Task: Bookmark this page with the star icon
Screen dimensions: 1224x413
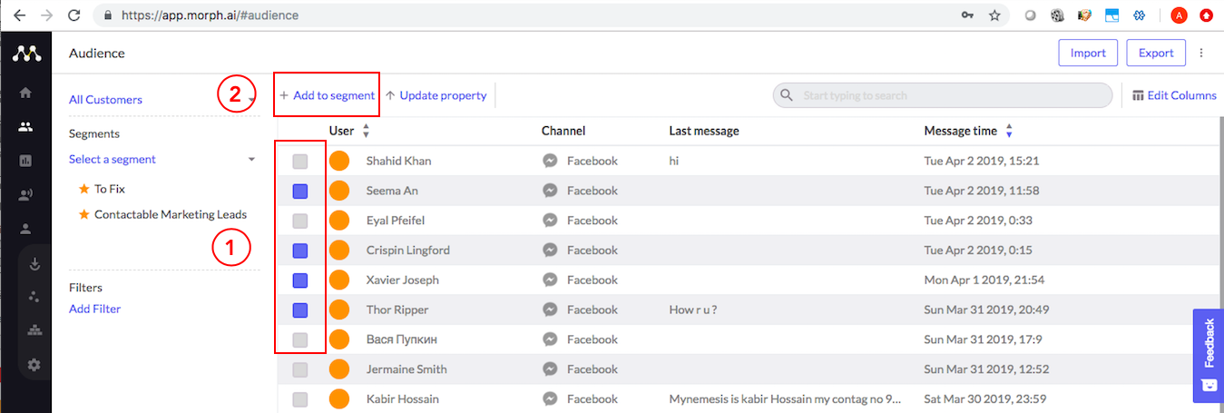Action: 994,15
